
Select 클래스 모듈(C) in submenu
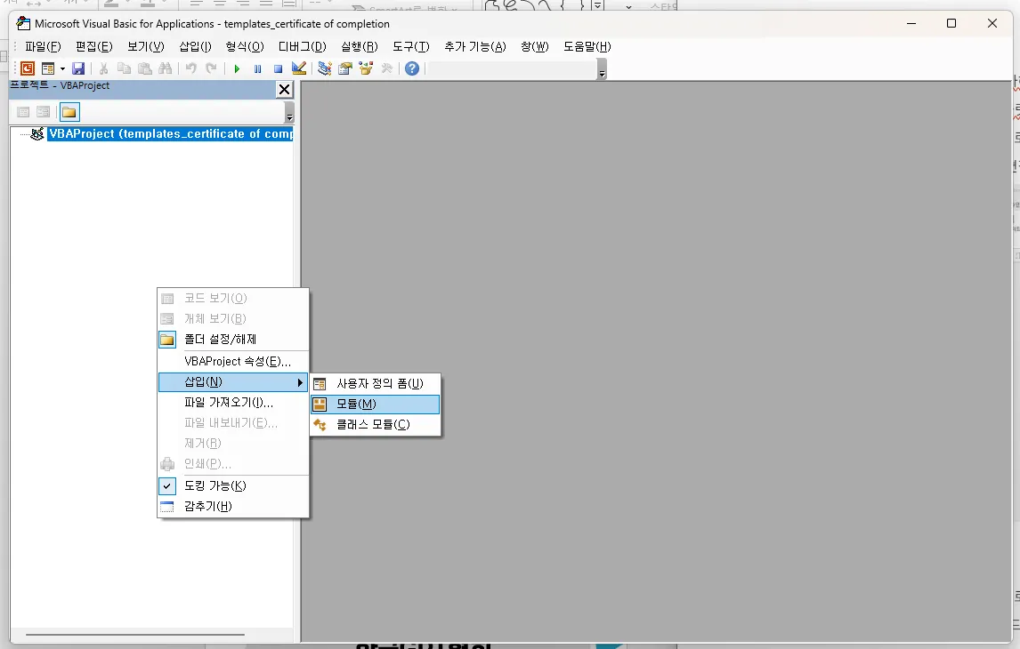pos(376,425)
